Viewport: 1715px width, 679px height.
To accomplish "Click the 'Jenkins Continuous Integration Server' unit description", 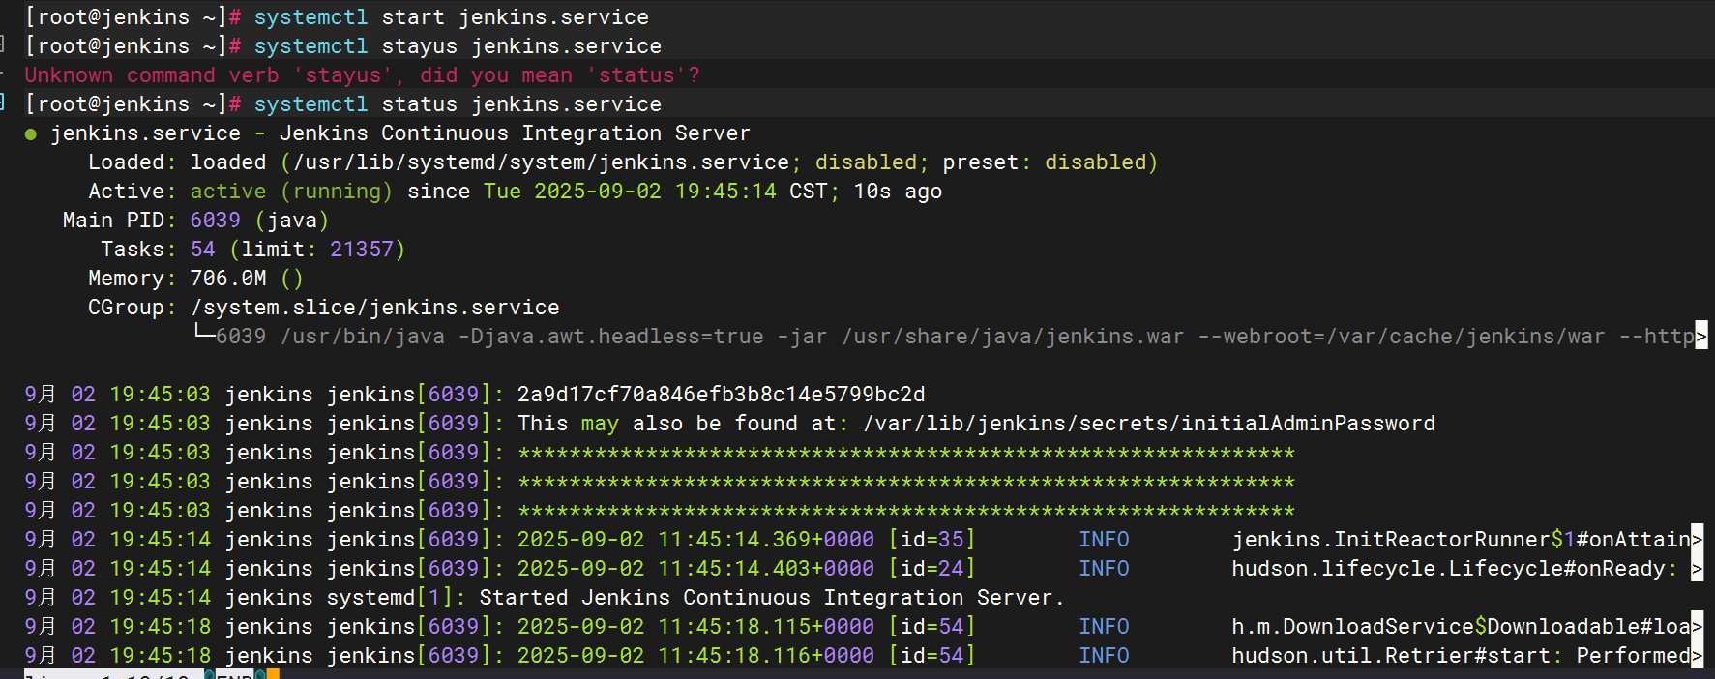I will 515,133.
